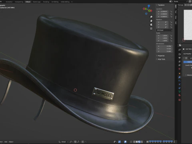Viewport: 192px width, 144px height.
Task: Toggle X-ray display in viewport header
Action: [x=131, y=142]
